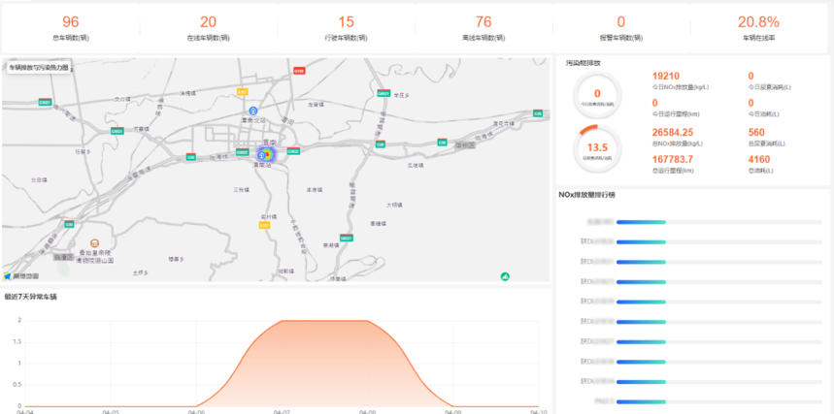Open the 行驶车辆数 15 stat card

click(x=347, y=27)
